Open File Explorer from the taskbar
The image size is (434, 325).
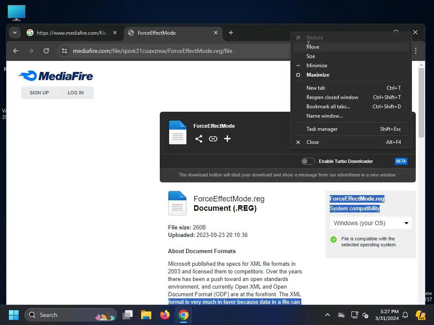tap(146, 315)
